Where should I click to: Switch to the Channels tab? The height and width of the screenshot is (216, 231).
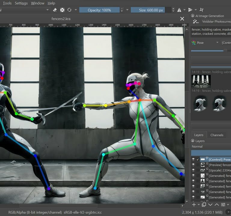coord(217,135)
